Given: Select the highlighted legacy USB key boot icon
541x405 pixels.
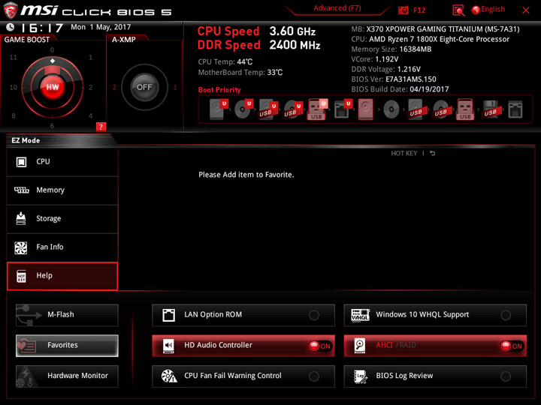Looking at the screenshot, I should [x=465, y=109].
